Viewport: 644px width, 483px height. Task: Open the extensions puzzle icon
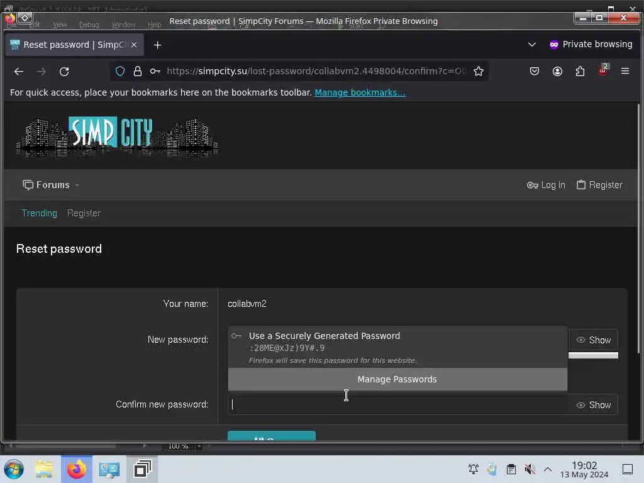point(580,71)
